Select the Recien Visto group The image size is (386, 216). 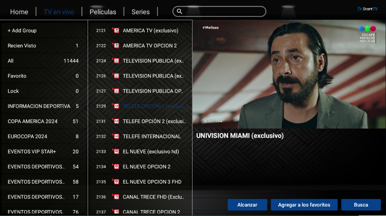click(x=44, y=46)
